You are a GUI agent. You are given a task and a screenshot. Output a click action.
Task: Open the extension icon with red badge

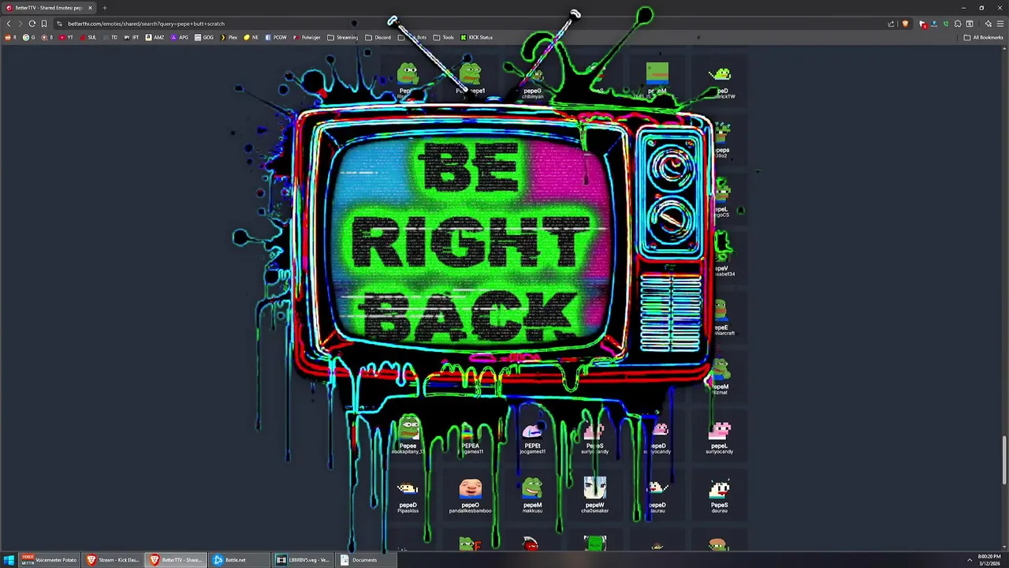click(x=923, y=24)
